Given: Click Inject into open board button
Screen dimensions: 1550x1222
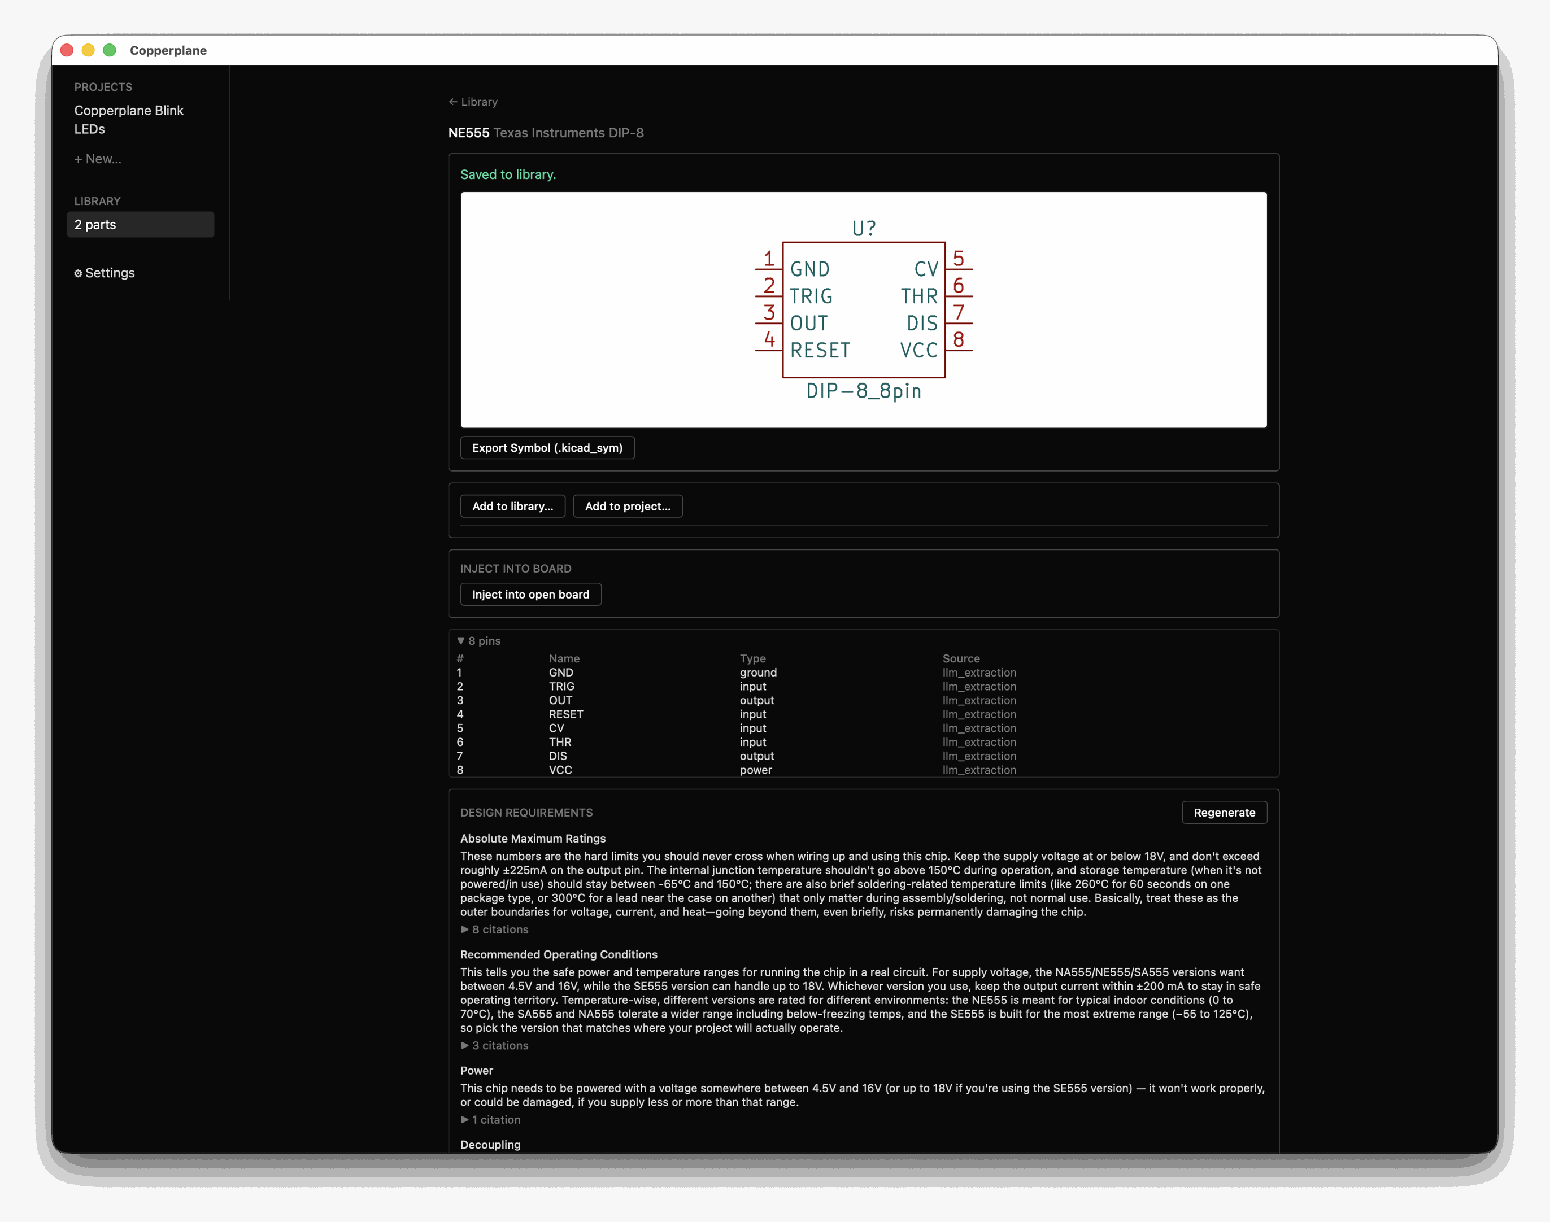Looking at the screenshot, I should tap(530, 595).
